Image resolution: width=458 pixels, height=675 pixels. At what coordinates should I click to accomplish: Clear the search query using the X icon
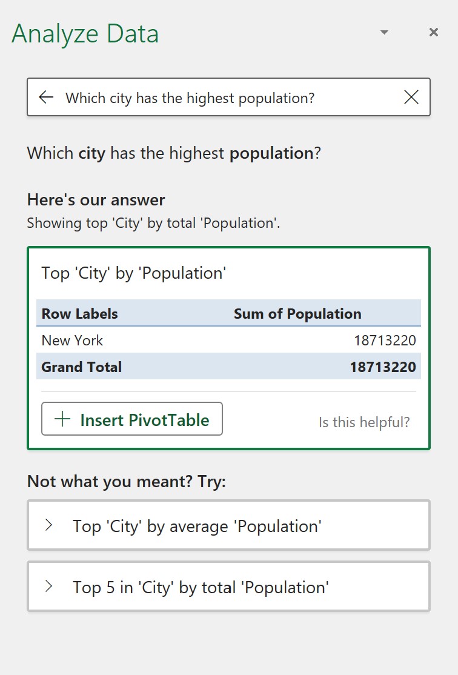[x=411, y=97]
